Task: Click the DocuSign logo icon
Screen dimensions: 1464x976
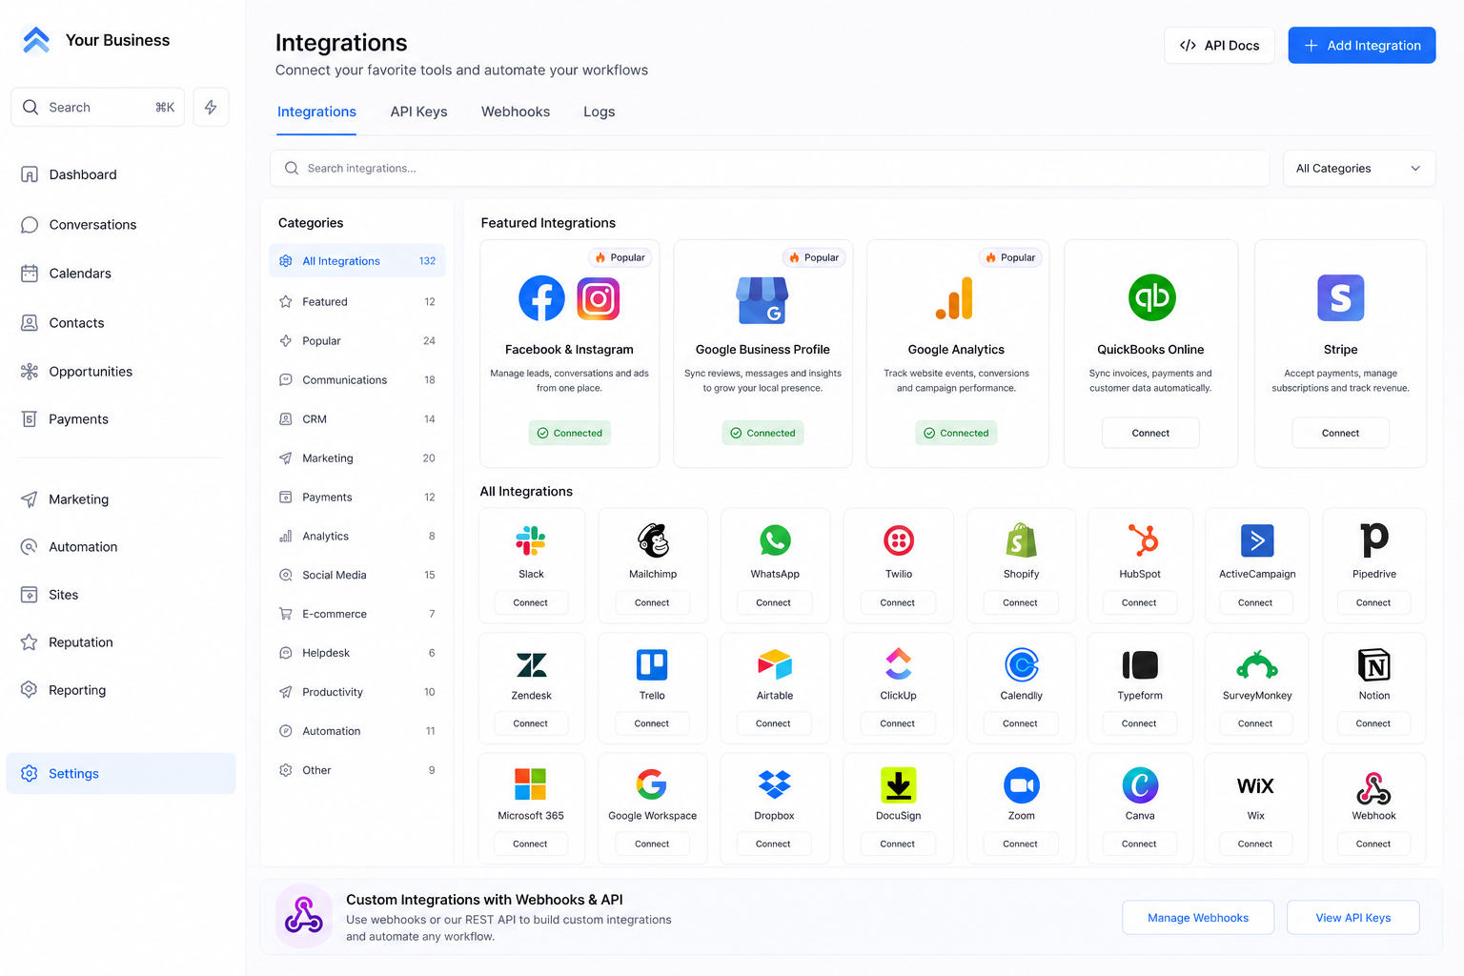Action: (898, 784)
